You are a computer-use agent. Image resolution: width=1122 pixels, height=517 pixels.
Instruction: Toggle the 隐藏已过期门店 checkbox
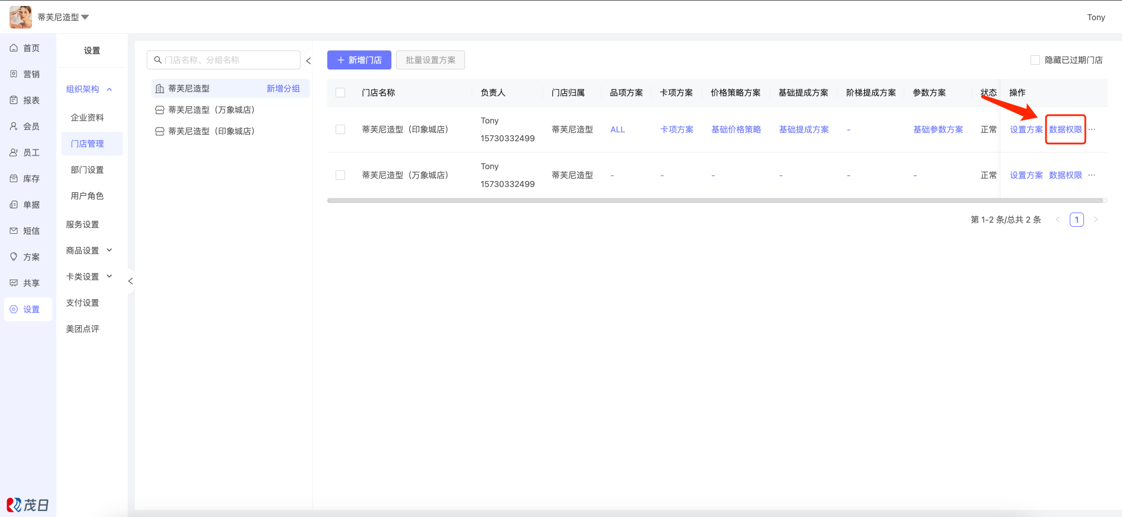1035,60
